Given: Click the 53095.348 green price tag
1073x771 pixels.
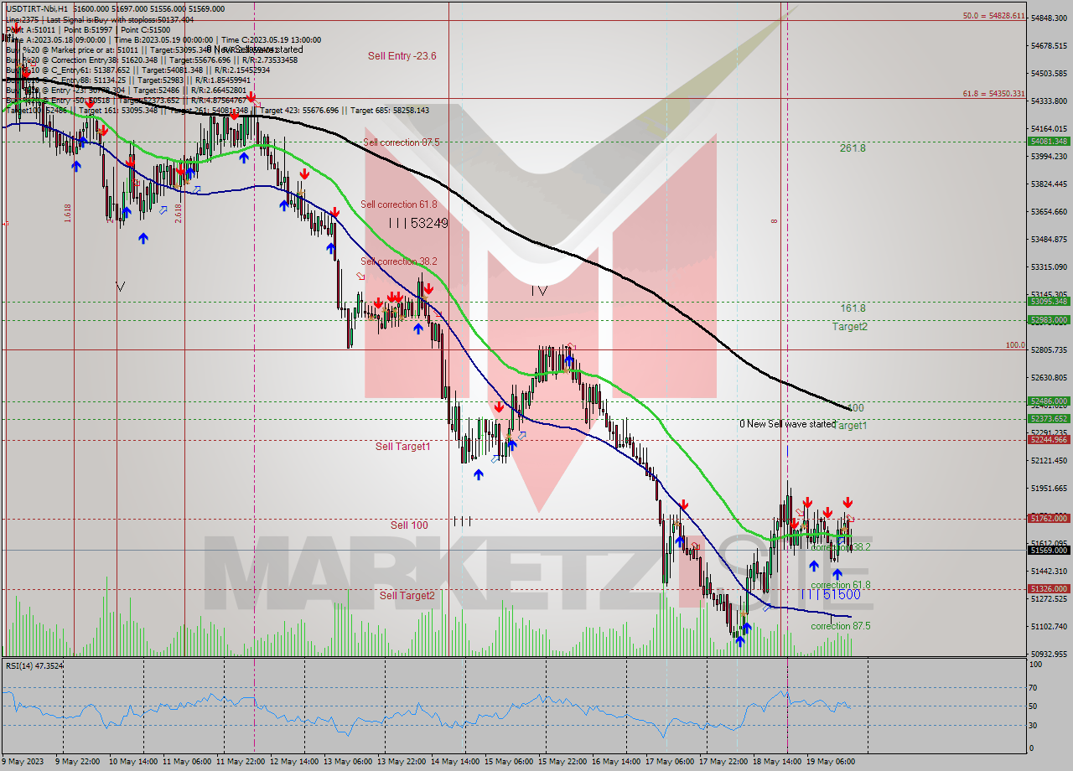Looking at the screenshot, I should 1049,301.
